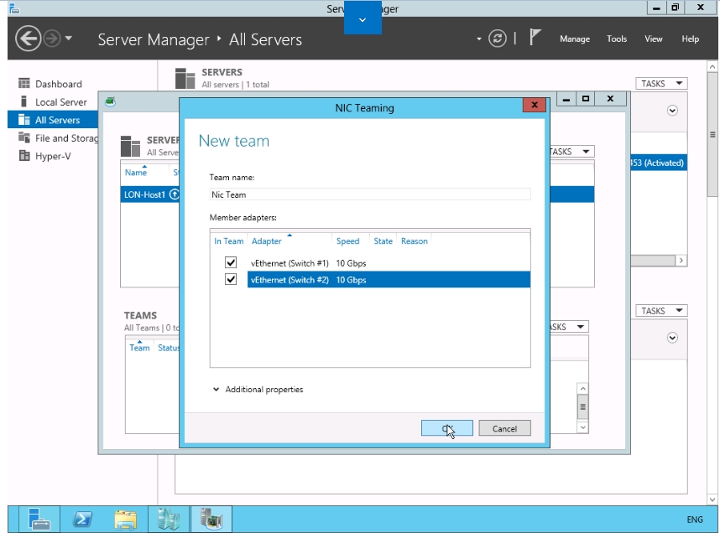This screenshot has width=720, height=533.
Task: Select the Dashboard icon in sidebar
Action: coord(24,84)
